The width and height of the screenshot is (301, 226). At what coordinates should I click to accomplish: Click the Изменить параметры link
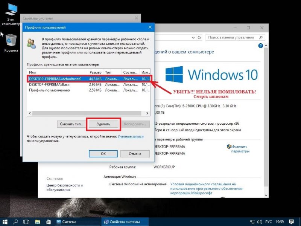coord(240,149)
